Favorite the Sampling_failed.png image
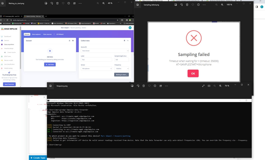Image resolution: width=265 pixels, height=160 pixels. [x=193, y=5]
